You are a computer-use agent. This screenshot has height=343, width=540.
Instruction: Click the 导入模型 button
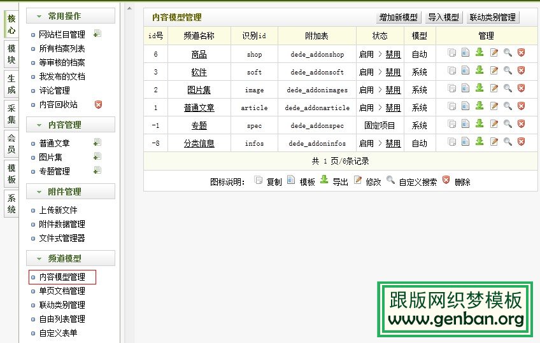click(x=444, y=17)
